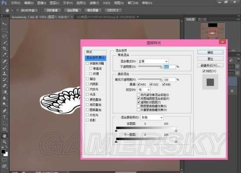The height and width of the screenshot is (173, 241).
Task: Select the Lasso tool
Action: 4,36
